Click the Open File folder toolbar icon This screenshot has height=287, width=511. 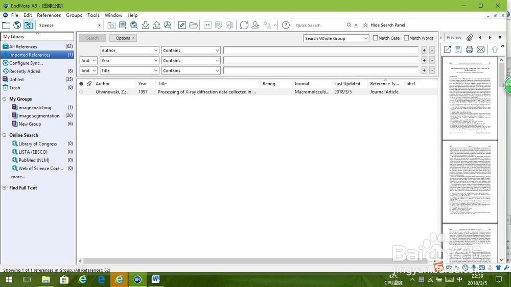click(x=193, y=25)
